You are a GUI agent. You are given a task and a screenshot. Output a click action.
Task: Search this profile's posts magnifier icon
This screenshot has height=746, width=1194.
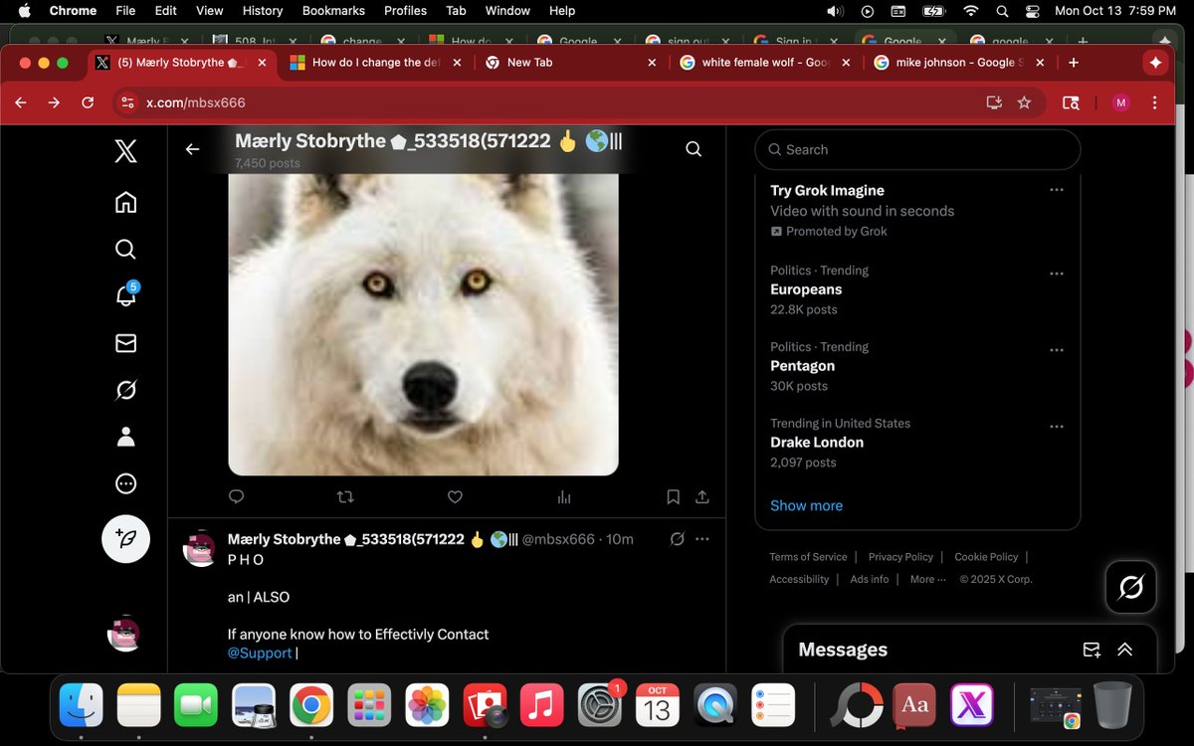pos(694,149)
